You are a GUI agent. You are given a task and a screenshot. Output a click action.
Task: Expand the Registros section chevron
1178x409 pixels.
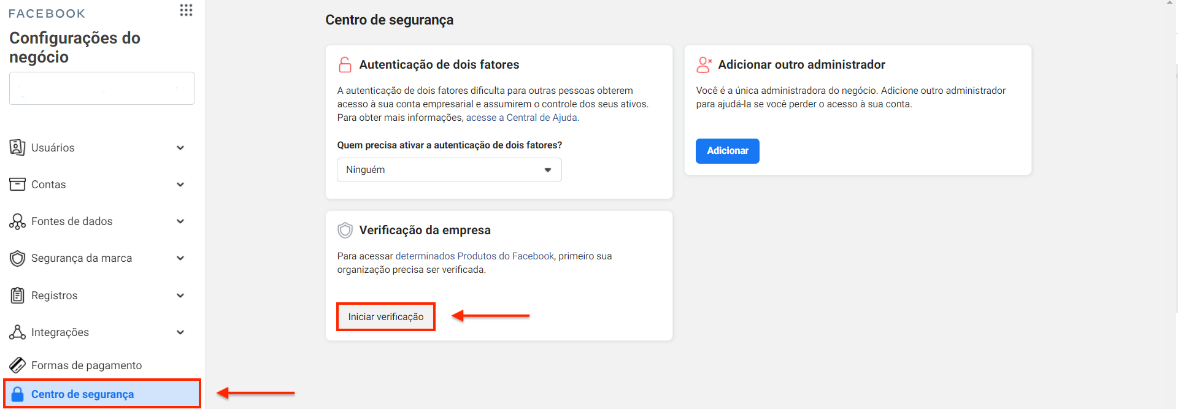point(180,296)
